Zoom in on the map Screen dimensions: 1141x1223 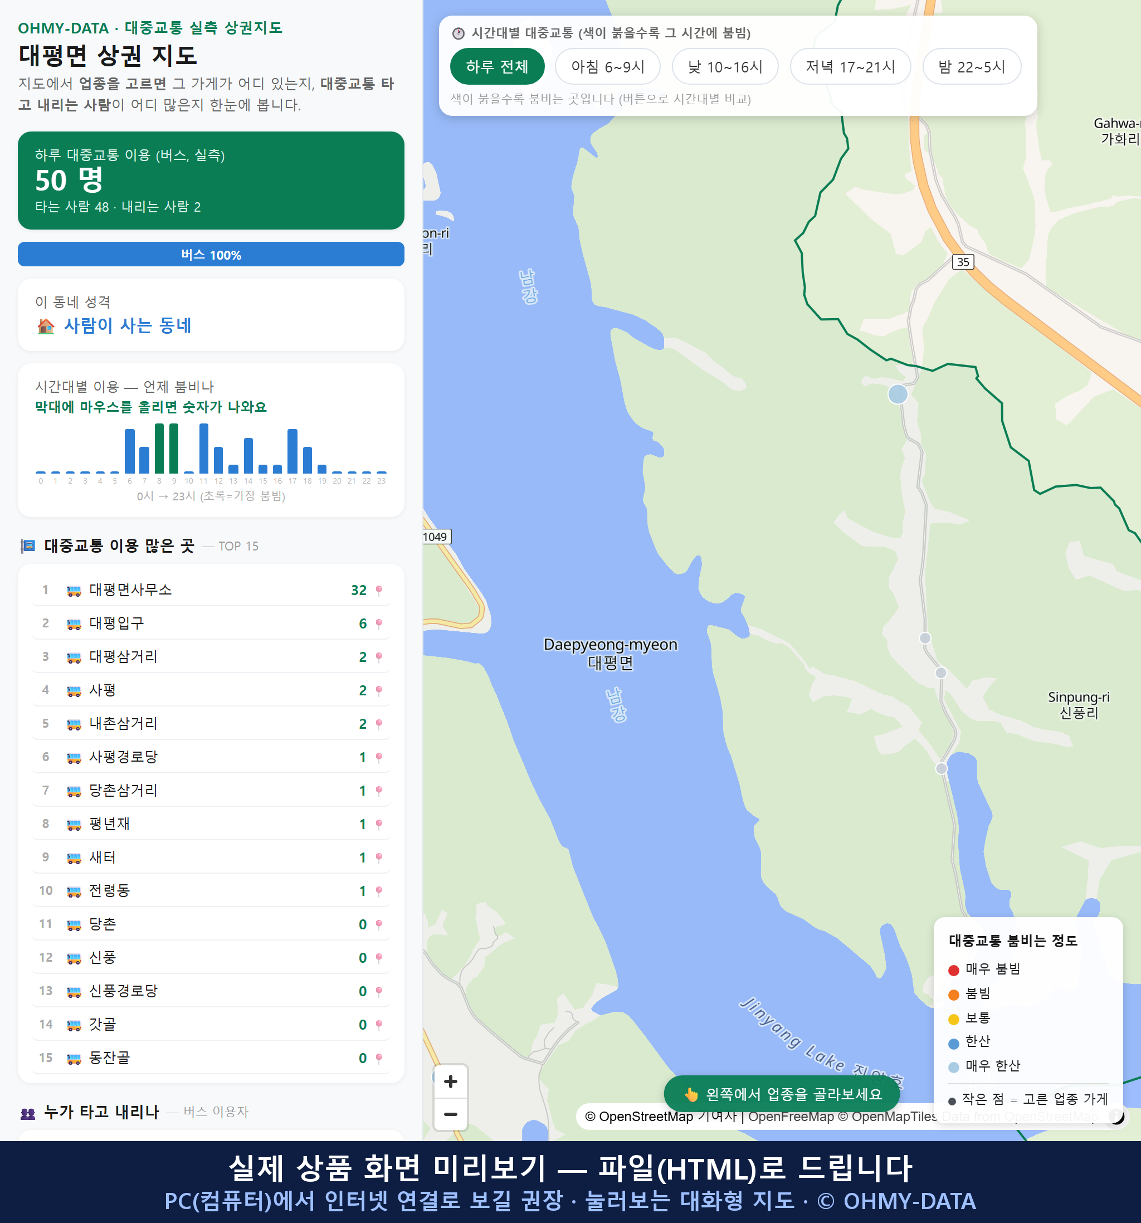pyautogui.click(x=450, y=1081)
